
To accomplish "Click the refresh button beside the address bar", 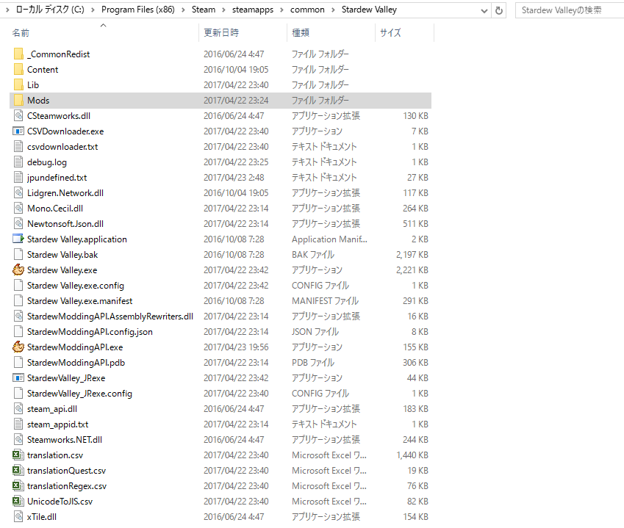I will tap(499, 10).
